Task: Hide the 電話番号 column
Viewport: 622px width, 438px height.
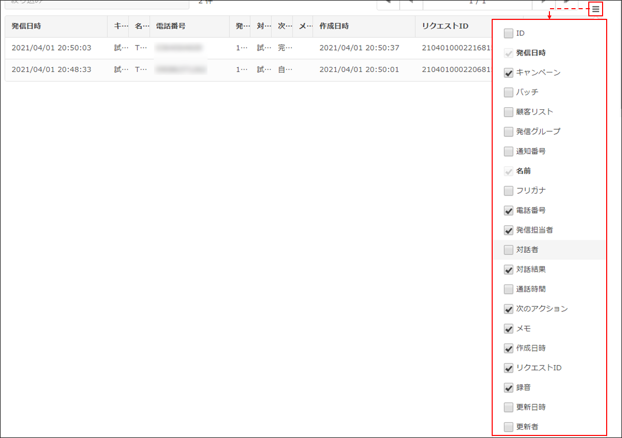Action: pos(509,210)
